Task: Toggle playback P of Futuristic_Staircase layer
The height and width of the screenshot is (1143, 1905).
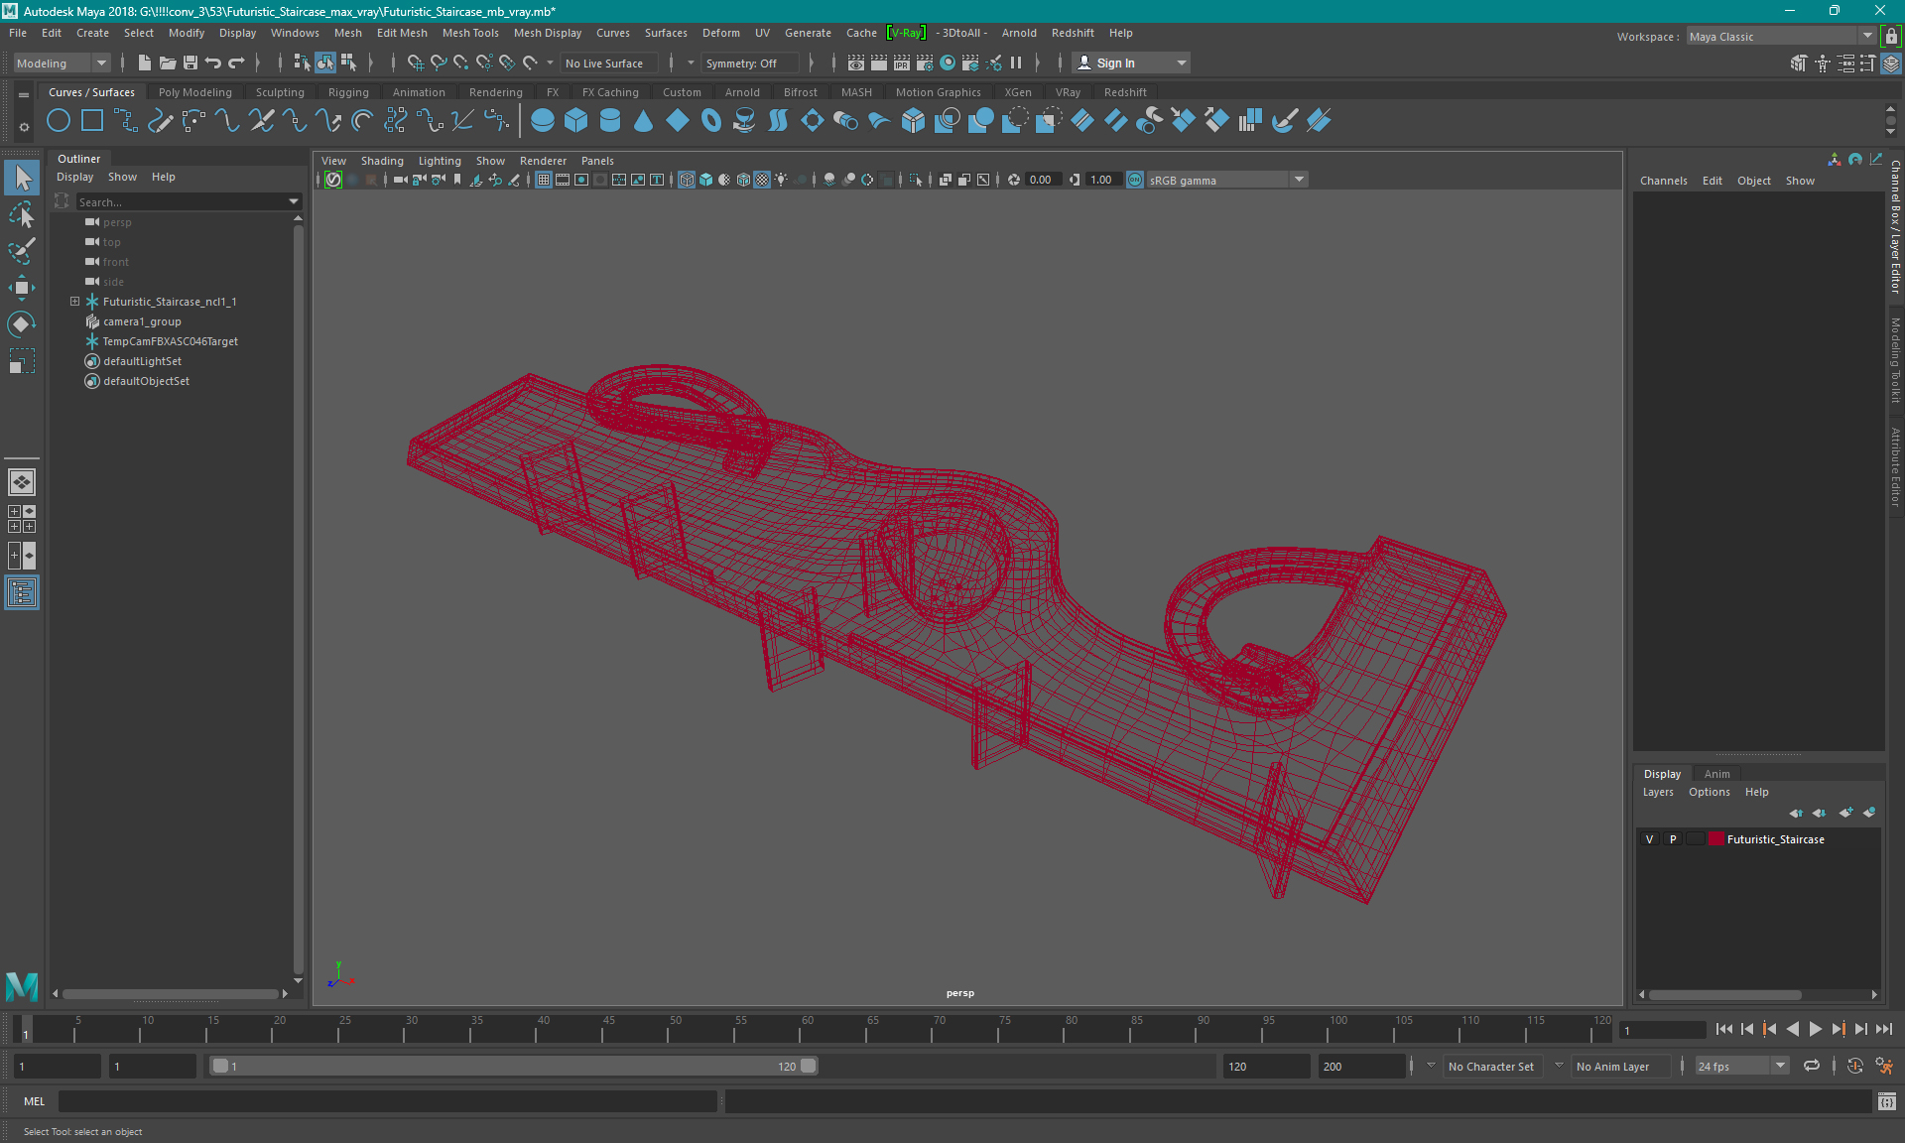Action: 1673,839
